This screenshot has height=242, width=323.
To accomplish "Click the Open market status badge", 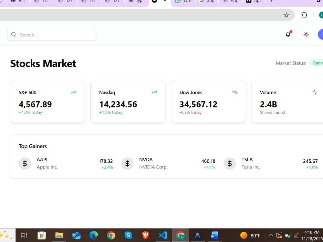I will (317, 63).
